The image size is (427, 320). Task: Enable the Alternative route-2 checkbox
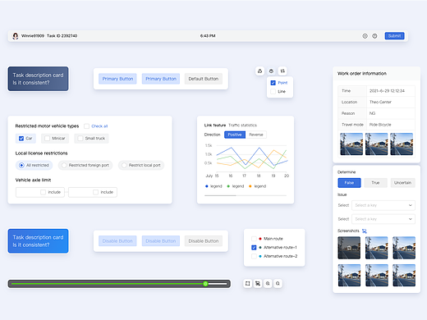[254, 256]
